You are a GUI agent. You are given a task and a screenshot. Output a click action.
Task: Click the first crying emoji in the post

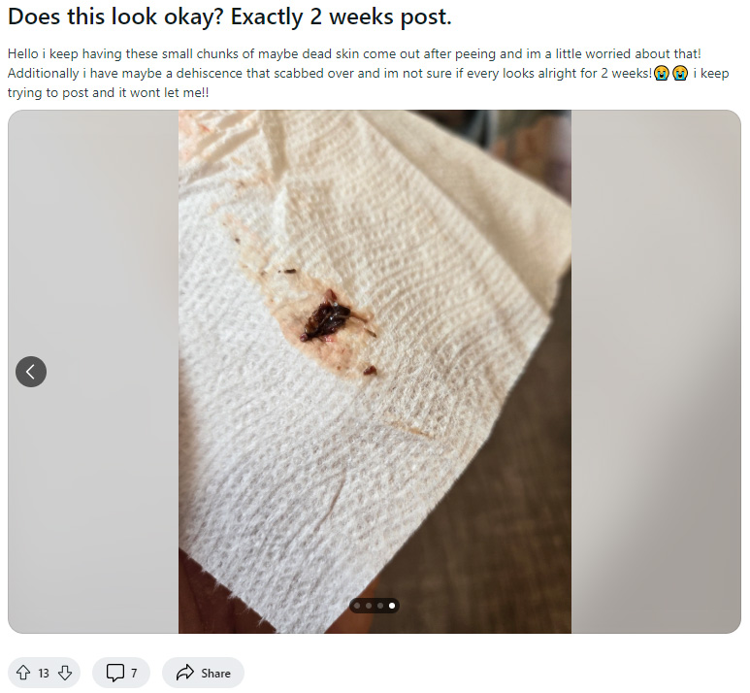click(662, 73)
